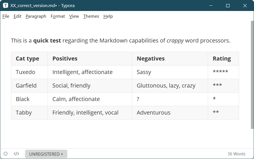Open the Format menu
Screen dimensions: 254x159
click(58, 16)
